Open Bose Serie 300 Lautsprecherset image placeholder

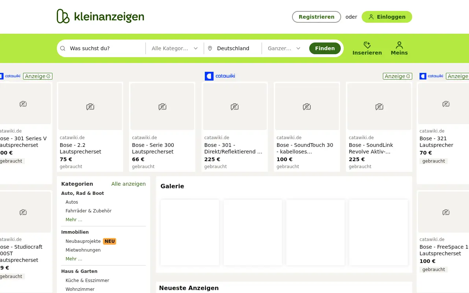pyautogui.click(x=162, y=107)
